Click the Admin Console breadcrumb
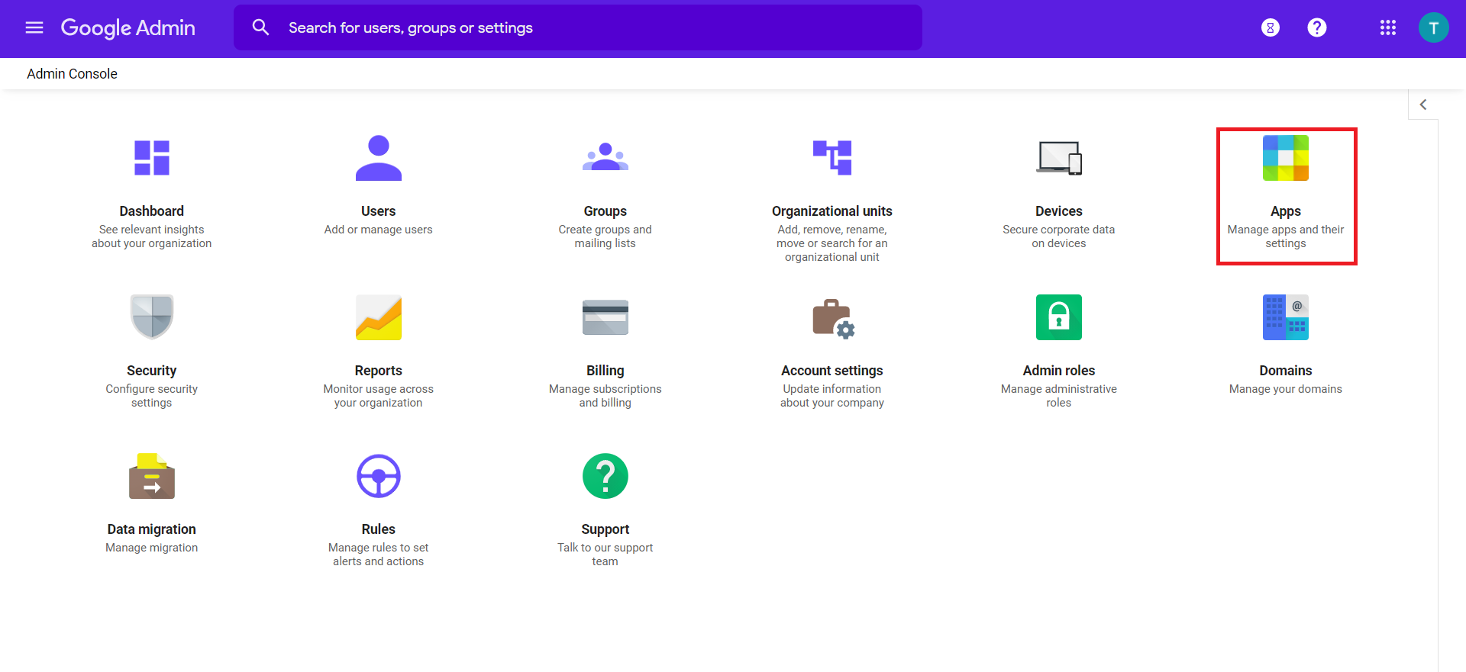This screenshot has width=1466, height=672. [x=73, y=74]
